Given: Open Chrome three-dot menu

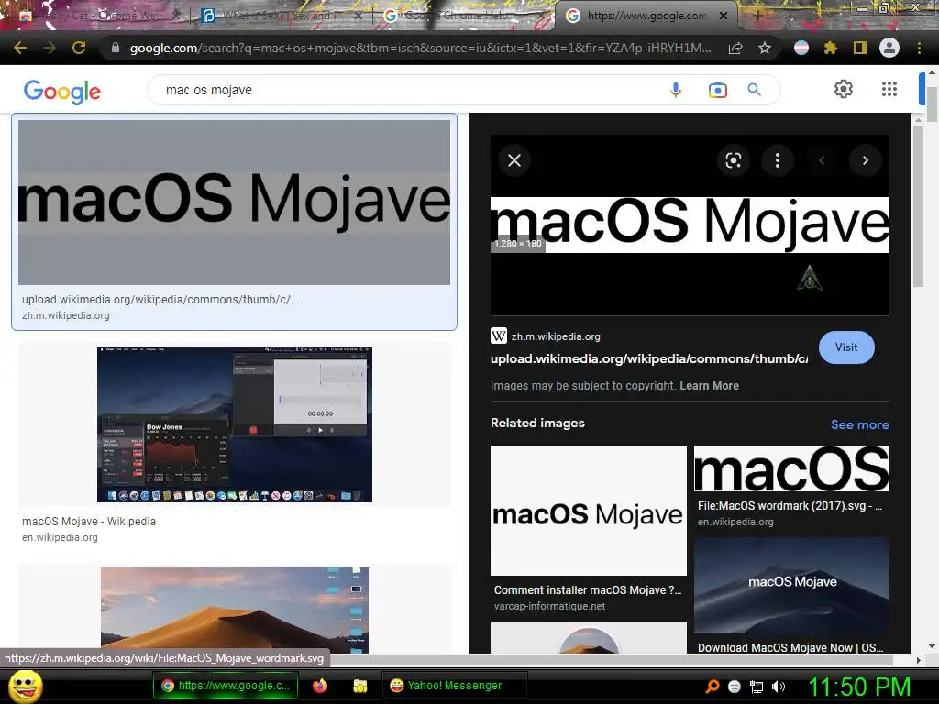Looking at the screenshot, I should [919, 48].
